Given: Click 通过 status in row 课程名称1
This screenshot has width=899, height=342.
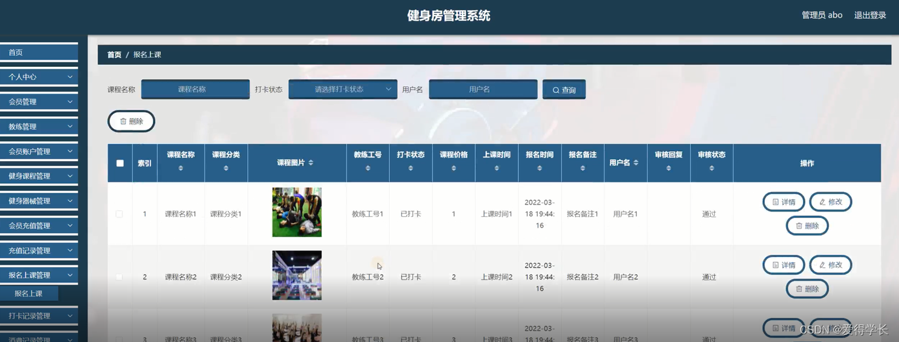Looking at the screenshot, I should pyautogui.click(x=709, y=214).
